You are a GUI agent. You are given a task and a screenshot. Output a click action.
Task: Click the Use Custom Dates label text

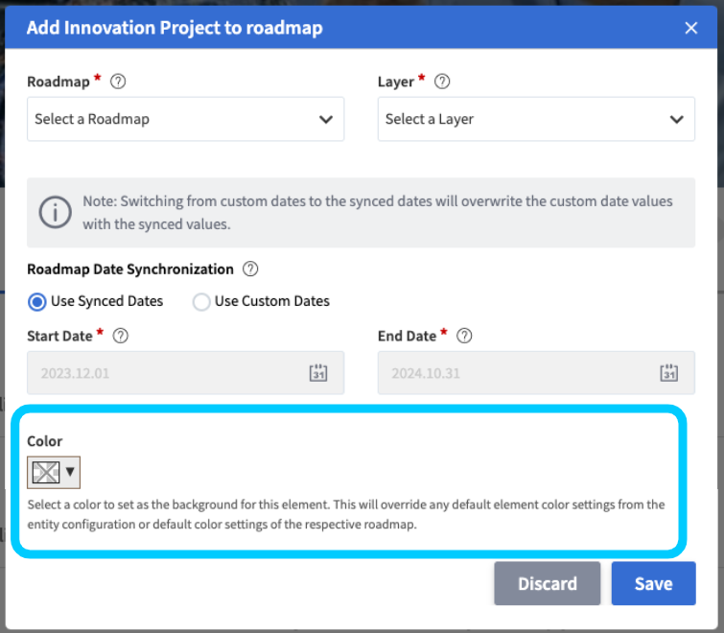(x=272, y=301)
